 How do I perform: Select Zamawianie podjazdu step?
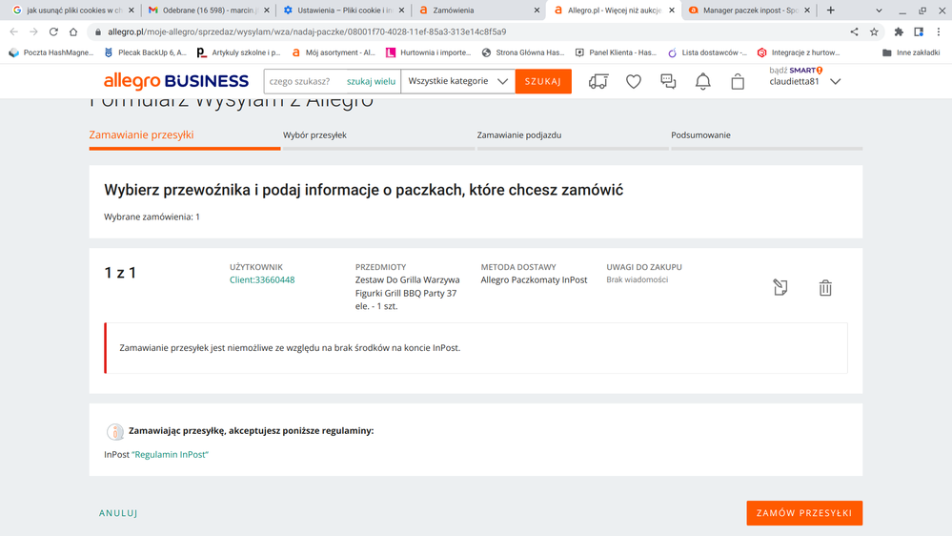pos(519,135)
